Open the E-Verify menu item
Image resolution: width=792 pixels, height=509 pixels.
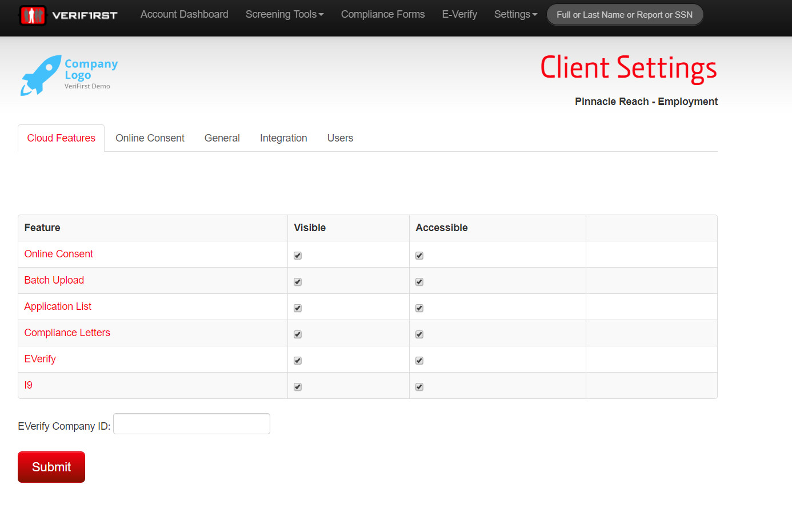tap(459, 14)
